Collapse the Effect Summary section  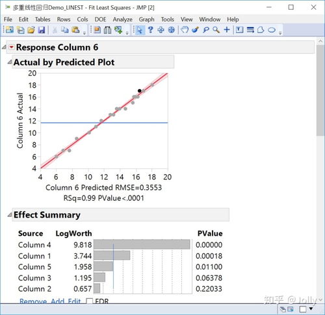tap(10, 215)
